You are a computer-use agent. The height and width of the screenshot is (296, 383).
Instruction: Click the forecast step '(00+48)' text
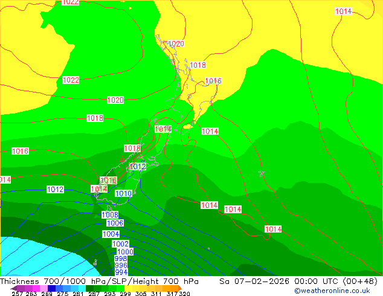pyautogui.click(x=360, y=282)
